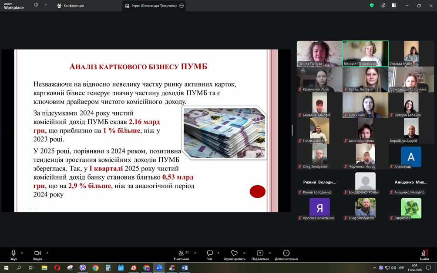
Task: Open Google Chrome from the Windows taskbar
Action: [95, 268]
